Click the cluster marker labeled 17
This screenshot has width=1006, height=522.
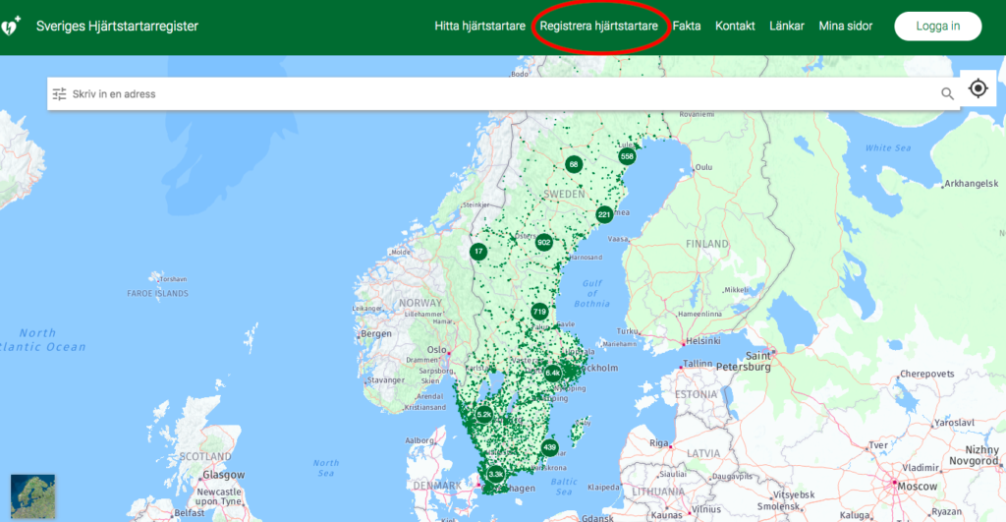point(478,252)
